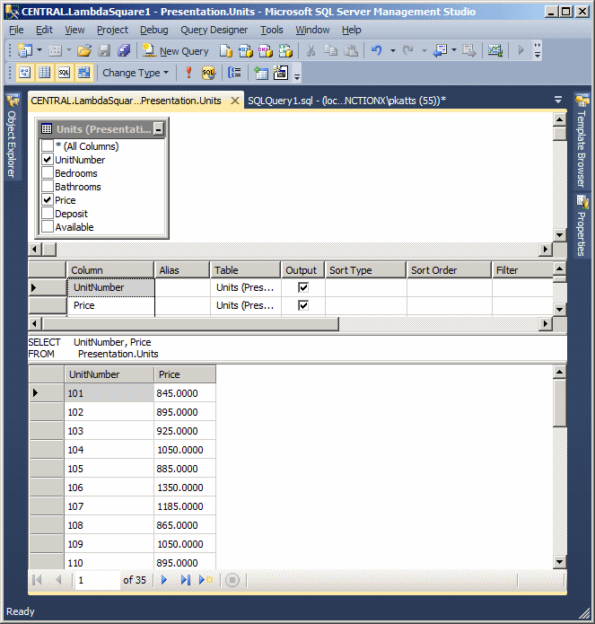Check the Deposit column checkbox
The width and height of the screenshot is (595, 624).
point(48,214)
